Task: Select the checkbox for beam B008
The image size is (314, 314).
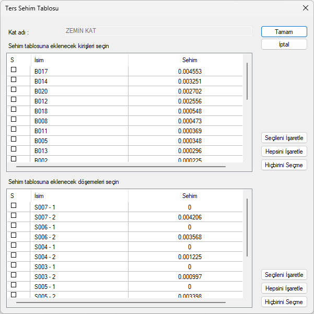Action: 14,120
